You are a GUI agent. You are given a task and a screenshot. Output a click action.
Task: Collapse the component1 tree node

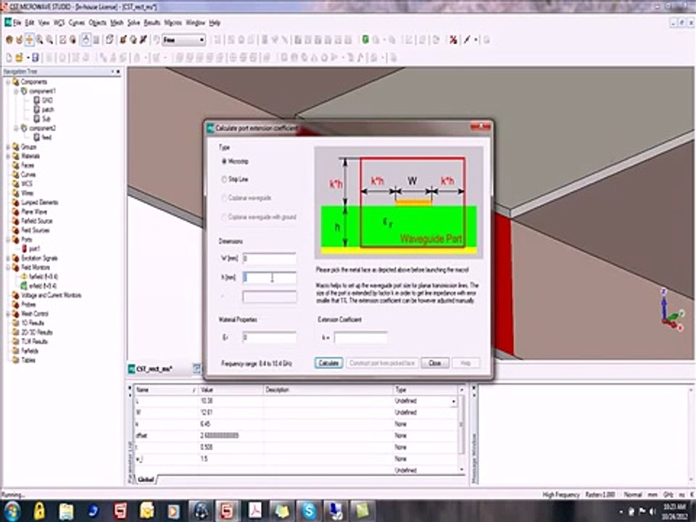16,91
